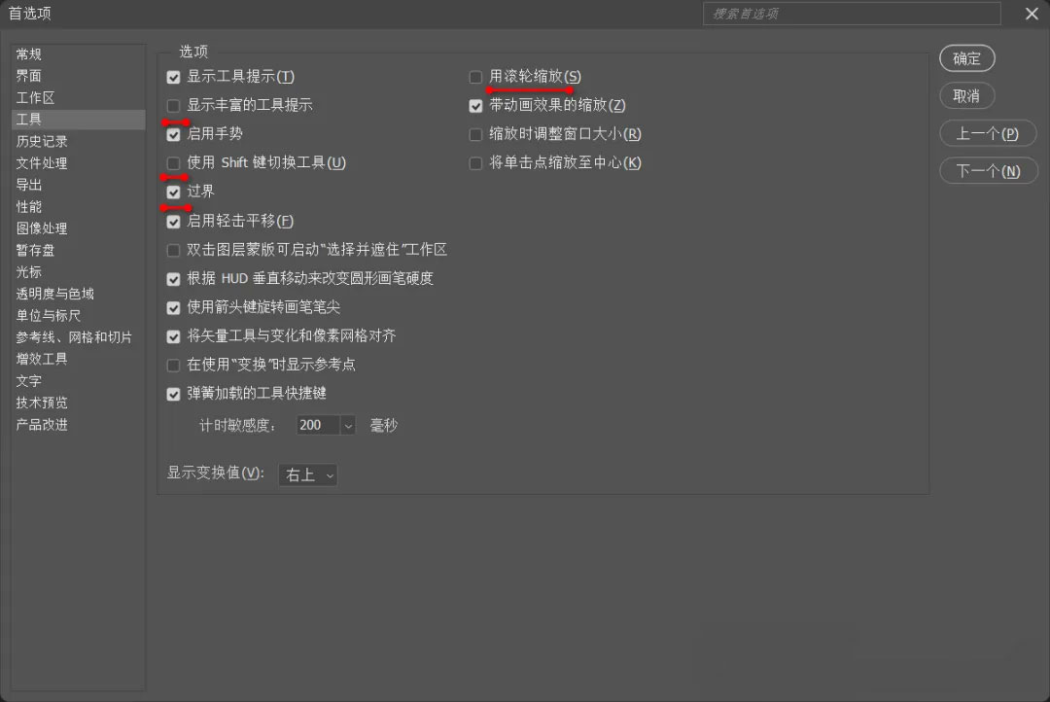1050x702 pixels.
Task: Enable 将单击点缩放至中心(K) checkbox
Action: pyautogui.click(x=475, y=163)
